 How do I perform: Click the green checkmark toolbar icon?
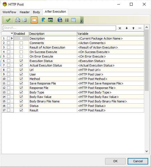(8, 20)
